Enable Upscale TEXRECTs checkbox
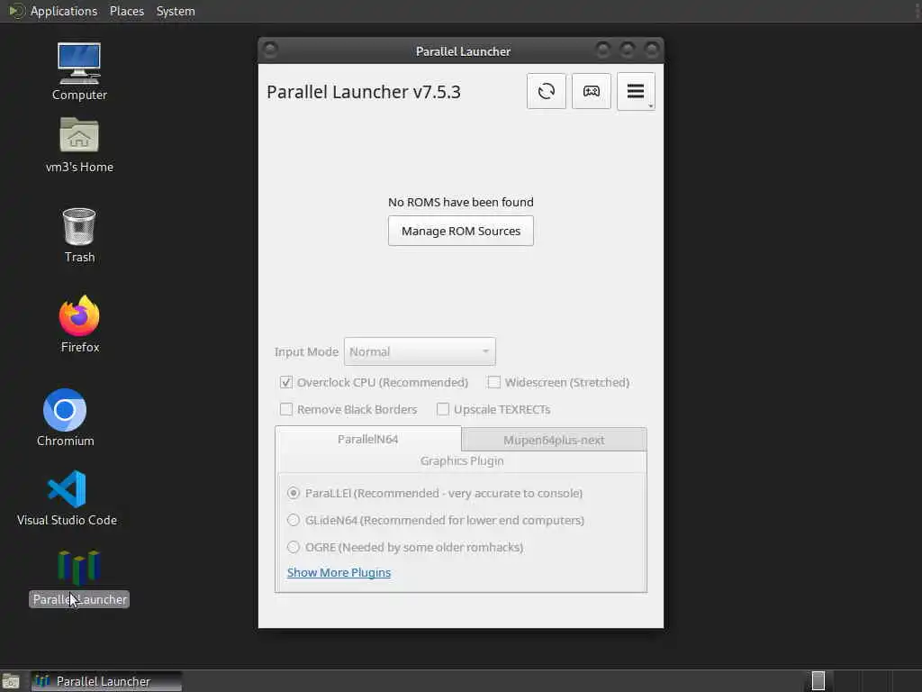This screenshot has height=692, width=922. click(x=443, y=410)
